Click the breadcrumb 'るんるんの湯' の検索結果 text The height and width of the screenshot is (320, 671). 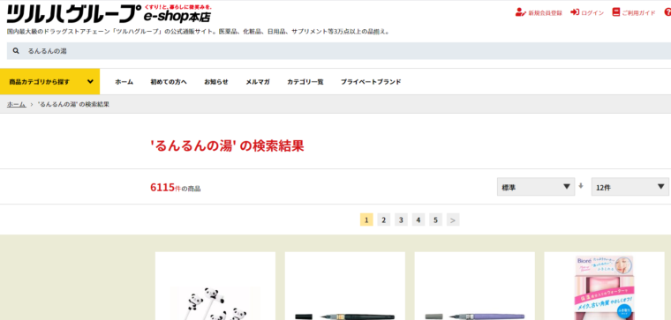point(73,104)
